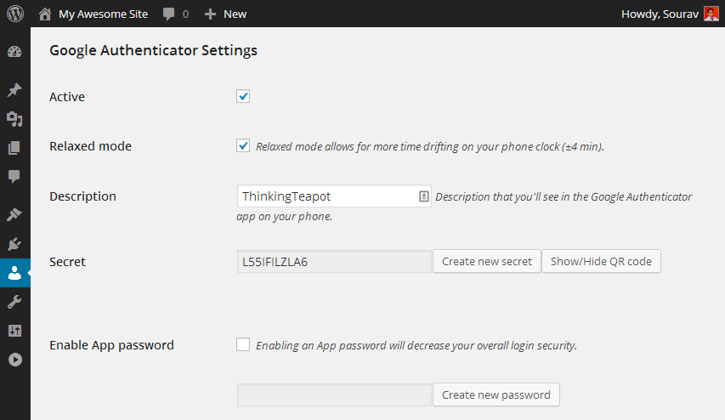
Task: Enable the App password checkbox
Action: point(243,344)
